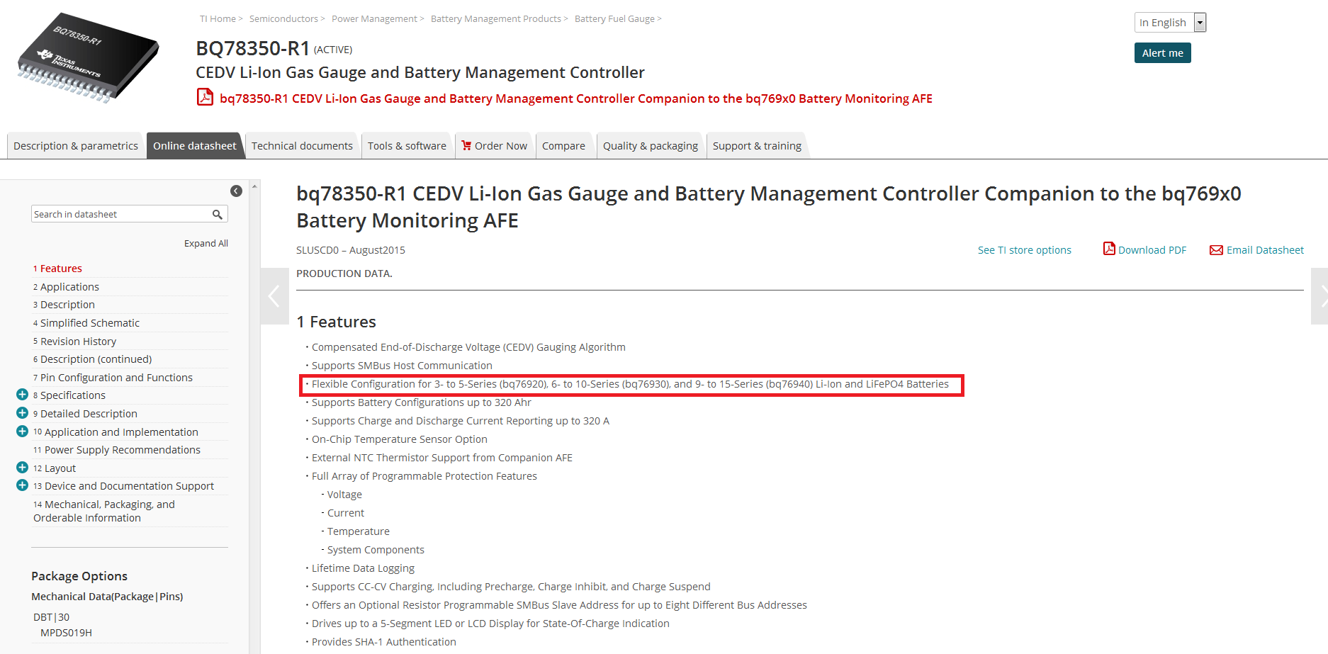Click Battery Management Products breadcrumb
Screen dimensions: 1328x654
pyautogui.click(x=495, y=19)
